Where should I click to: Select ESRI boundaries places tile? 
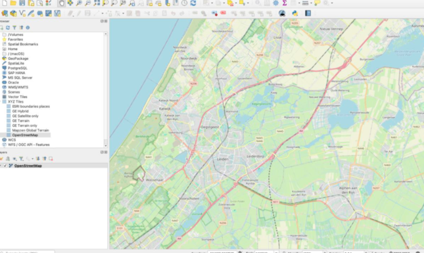point(31,106)
